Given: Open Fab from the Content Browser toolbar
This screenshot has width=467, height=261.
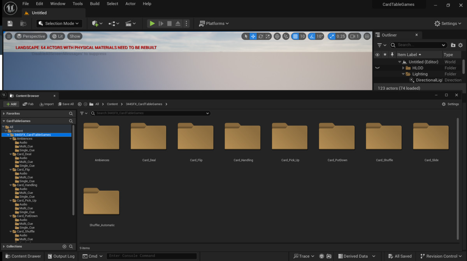Looking at the screenshot, I should point(28,104).
